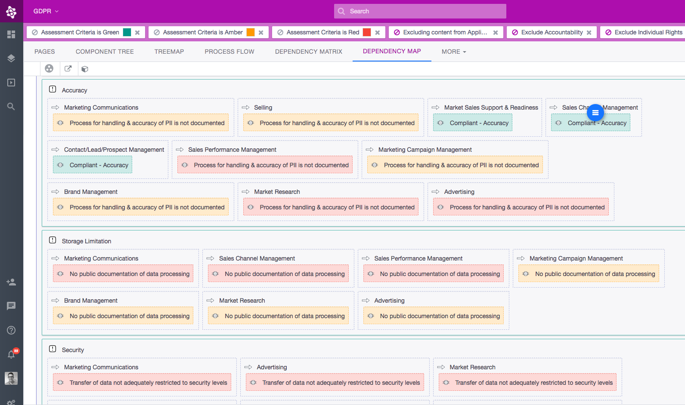Screen dimensions: 685x405
Task: Click the arrow icon beside Market Sales Support & Readiness
Action: [x=435, y=107]
